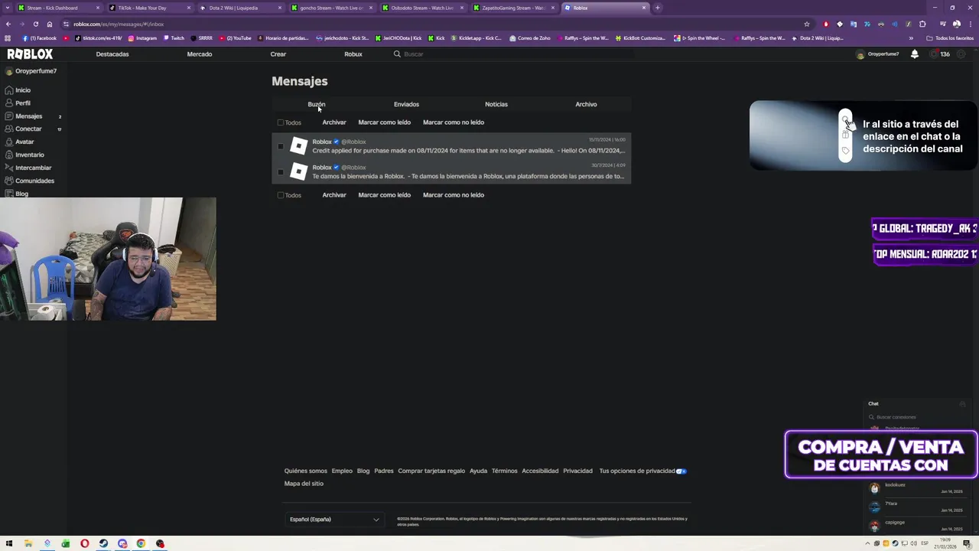The image size is (979, 551).
Task: Switch to the Stream - Kick Dashboard tab
Action: [58, 8]
